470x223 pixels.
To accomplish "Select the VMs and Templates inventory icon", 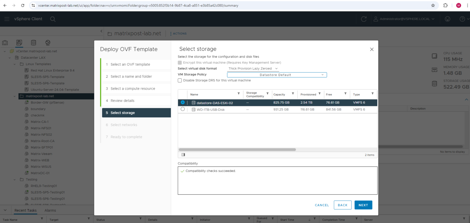I will [19, 43].
